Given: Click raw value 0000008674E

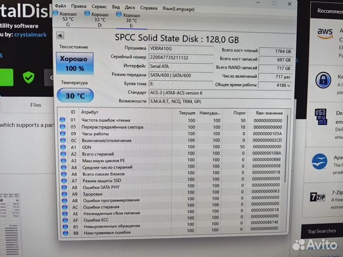Looking at the screenshot, I should coord(265,222).
